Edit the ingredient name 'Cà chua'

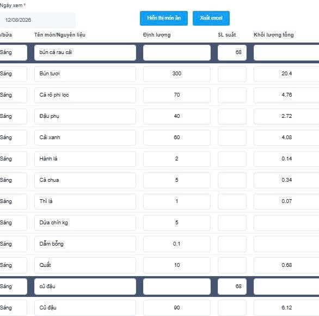[x=85, y=180]
